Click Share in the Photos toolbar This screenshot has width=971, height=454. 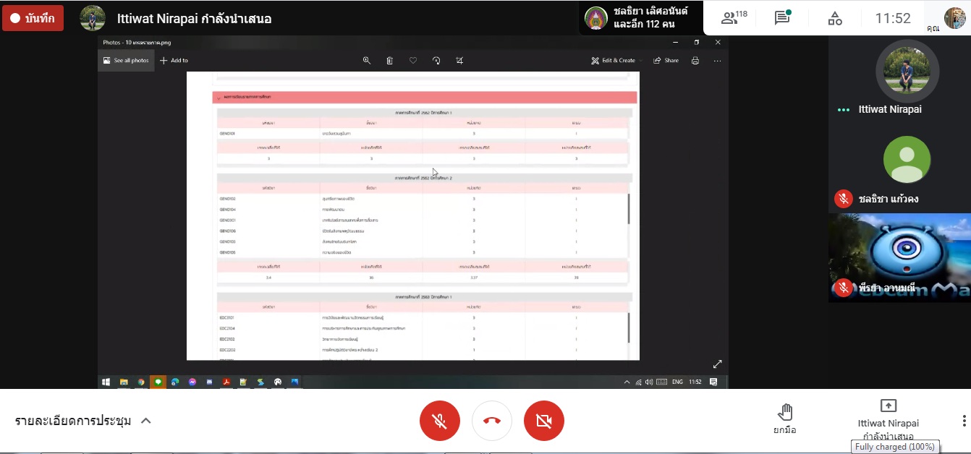coord(666,61)
